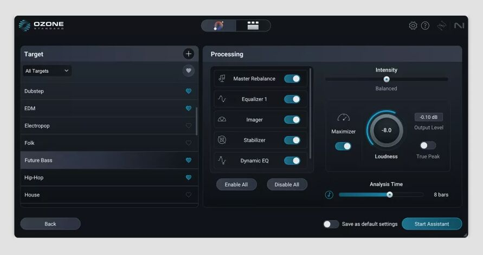Enable Save as default settings toggle
The width and height of the screenshot is (483, 255).
[x=331, y=224]
